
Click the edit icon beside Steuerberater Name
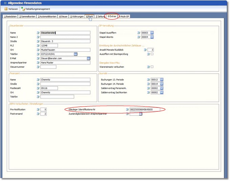38,33
